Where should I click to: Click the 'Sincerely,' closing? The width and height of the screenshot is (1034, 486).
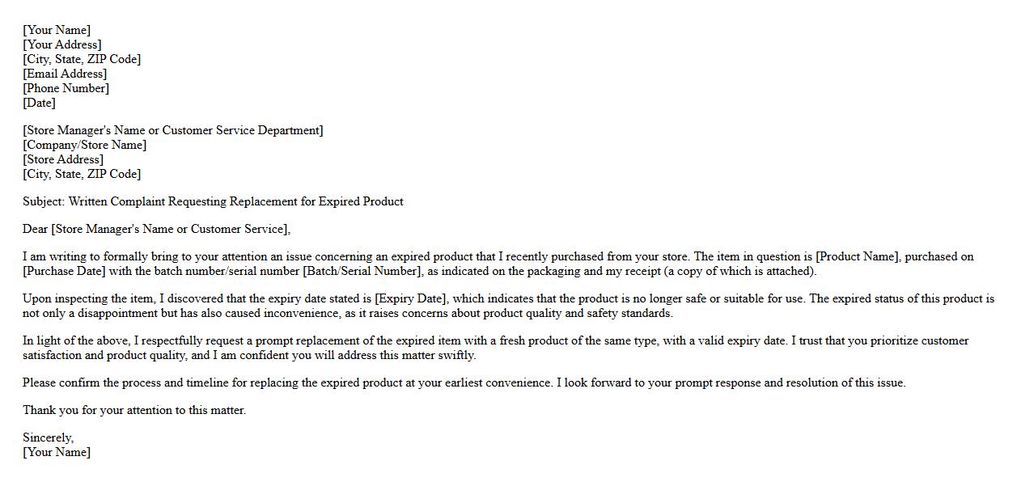48,437
